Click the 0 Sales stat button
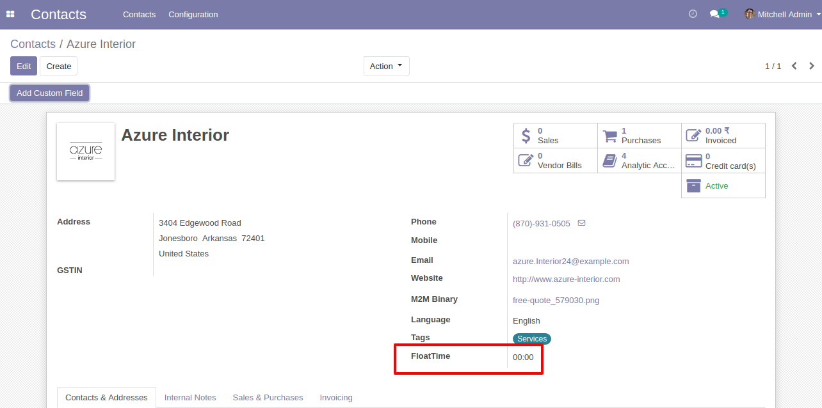 coord(556,136)
